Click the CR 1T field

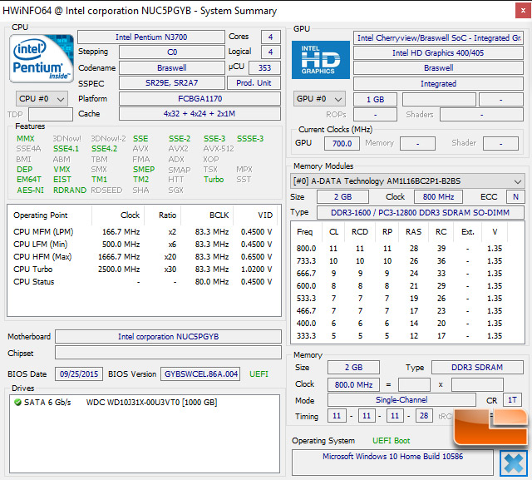pos(512,400)
